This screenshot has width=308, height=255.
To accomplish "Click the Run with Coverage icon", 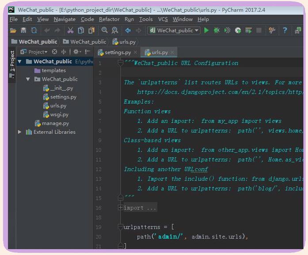I will pos(227,30).
